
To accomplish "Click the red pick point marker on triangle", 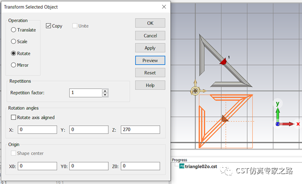I will coord(224,61).
